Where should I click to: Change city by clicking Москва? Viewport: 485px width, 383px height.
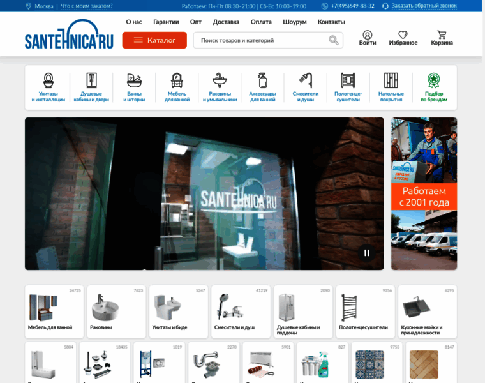pyautogui.click(x=44, y=6)
